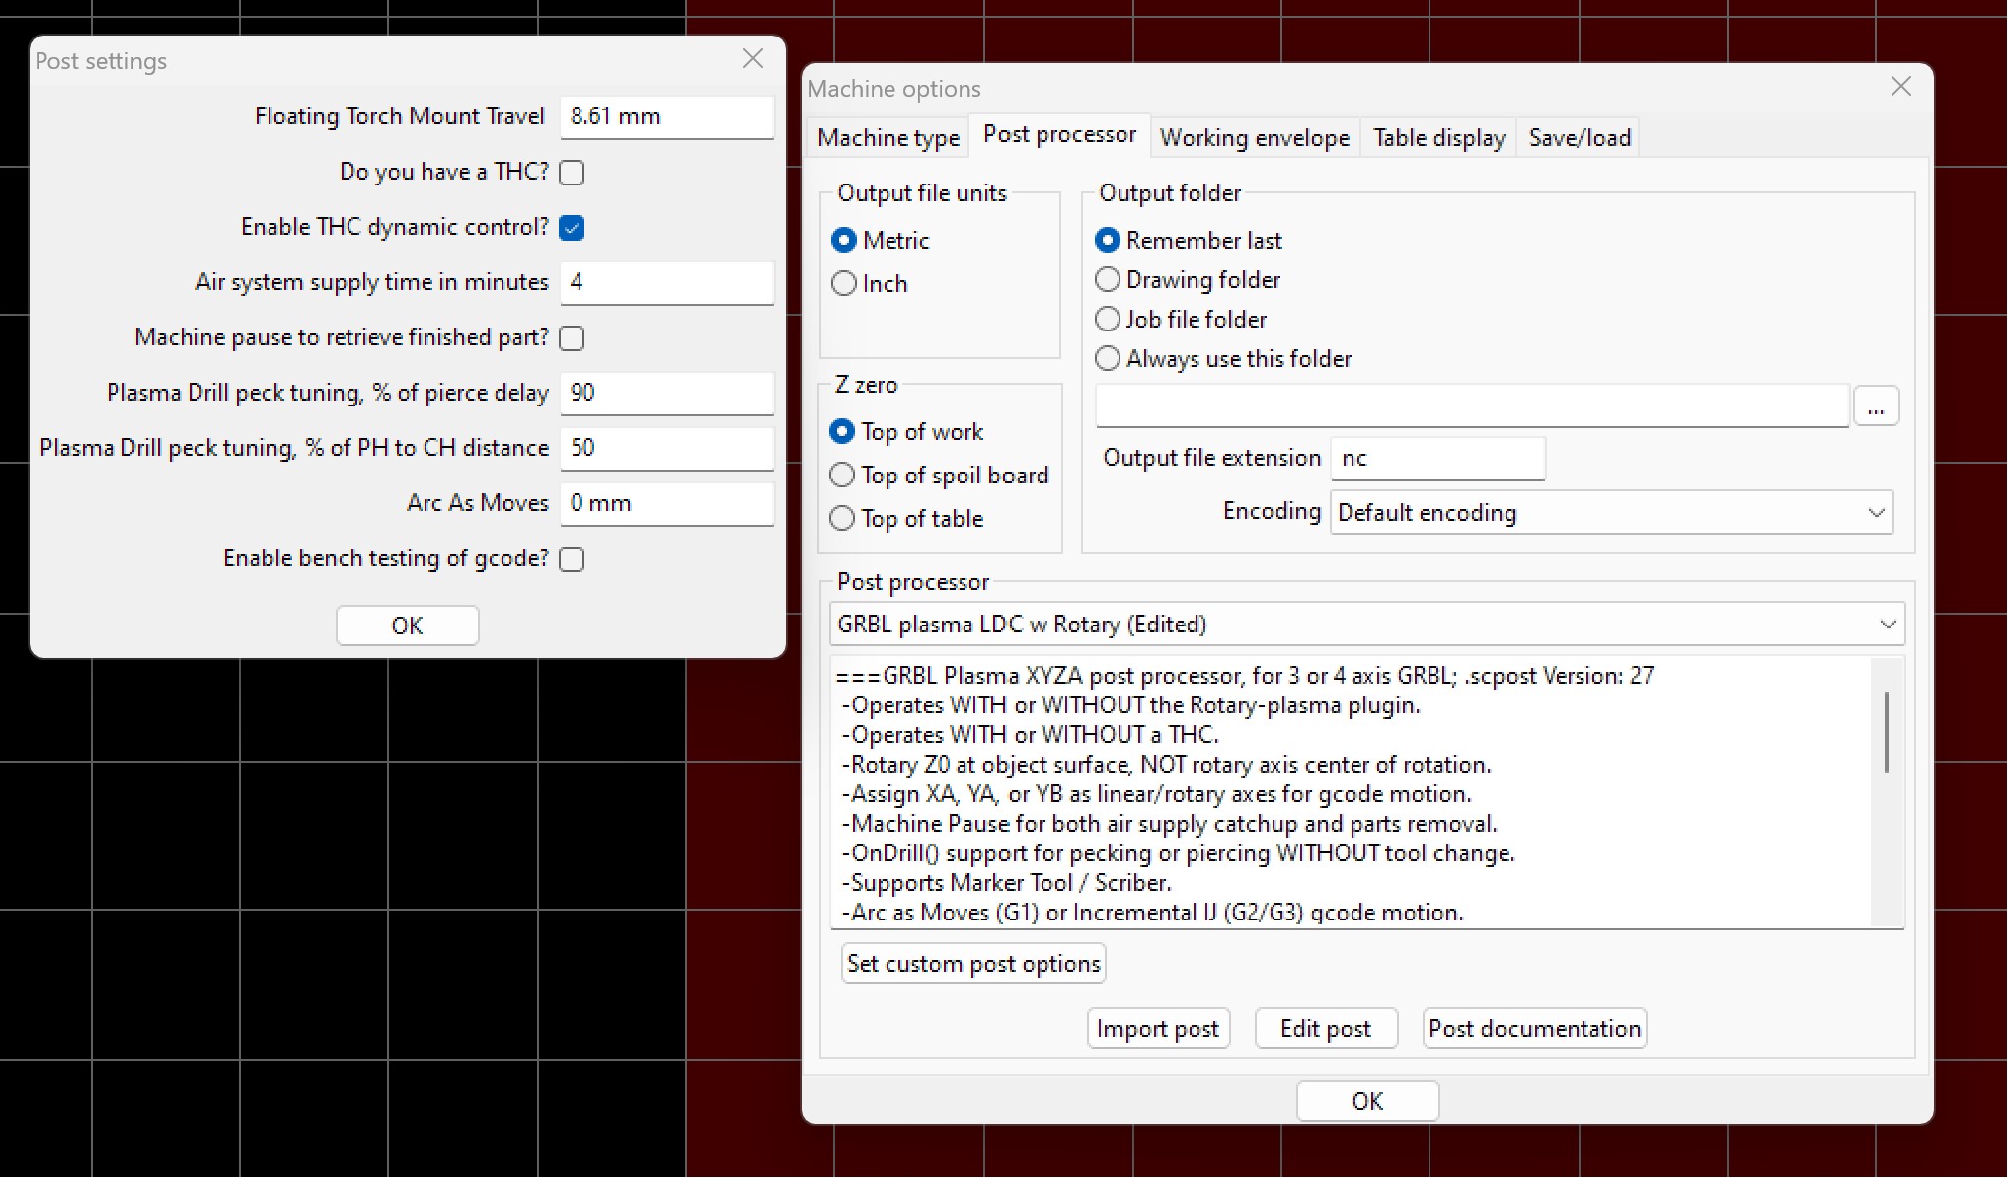Click the post description scrollbar
The height and width of the screenshot is (1178, 2008).
point(1886,732)
